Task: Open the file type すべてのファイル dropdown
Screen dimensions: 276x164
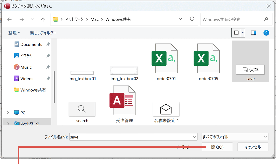Action: click(x=235, y=137)
